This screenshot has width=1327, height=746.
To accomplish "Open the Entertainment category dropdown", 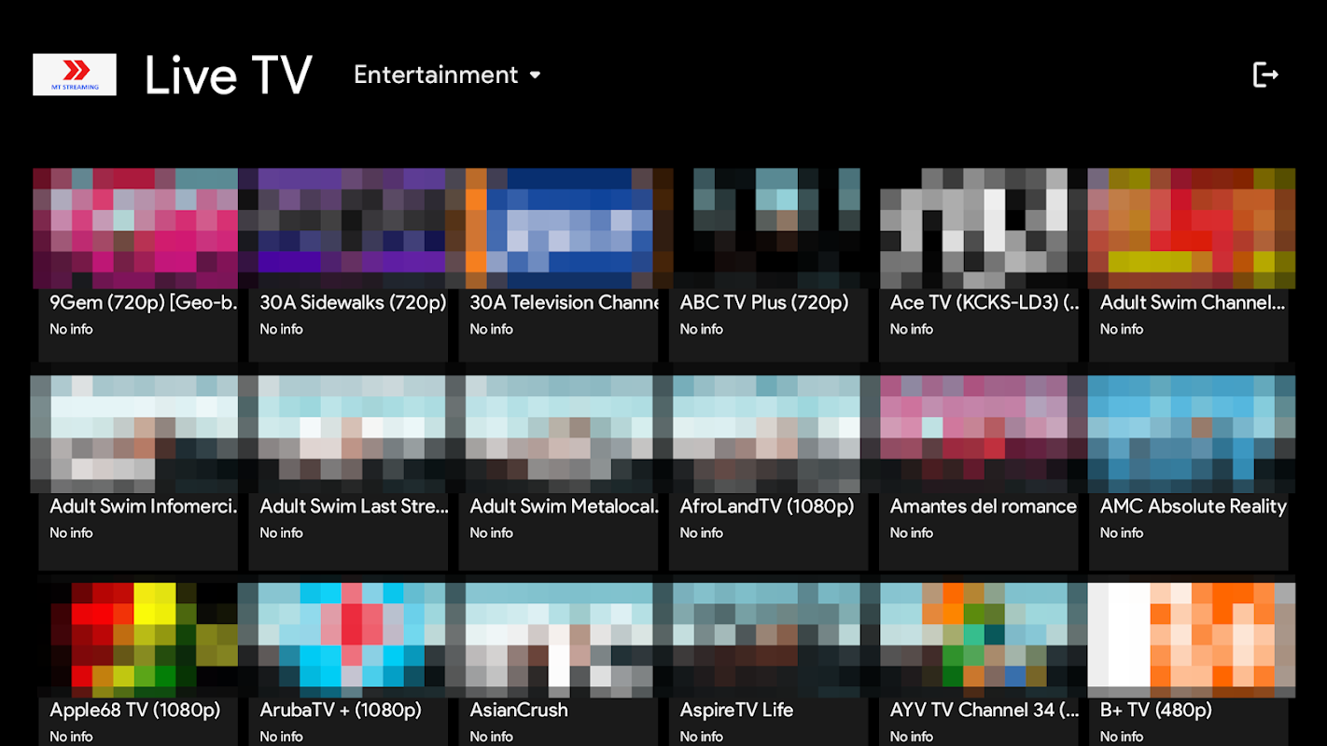I will point(447,75).
